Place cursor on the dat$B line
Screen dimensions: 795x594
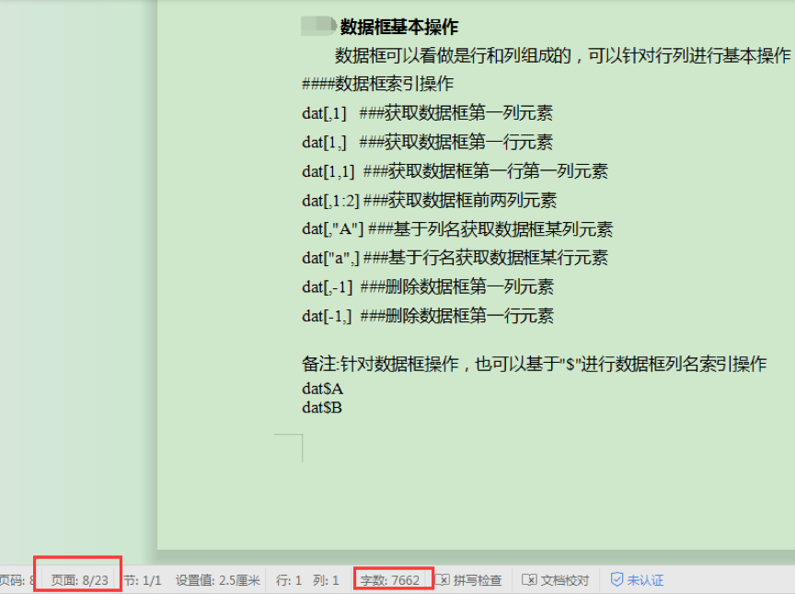(x=322, y=407)
